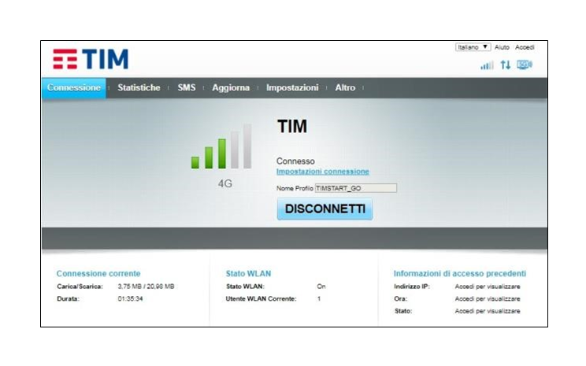Click the large TIM operator name text
This screenshot has width=586, height=366.
click(x=292, y=126)
